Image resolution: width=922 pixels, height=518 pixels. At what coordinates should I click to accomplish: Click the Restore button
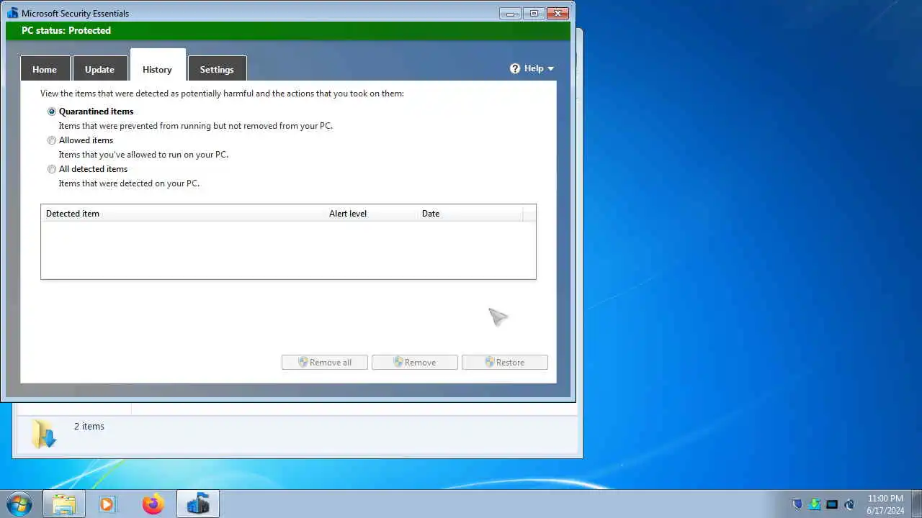(x=505, y=362)
